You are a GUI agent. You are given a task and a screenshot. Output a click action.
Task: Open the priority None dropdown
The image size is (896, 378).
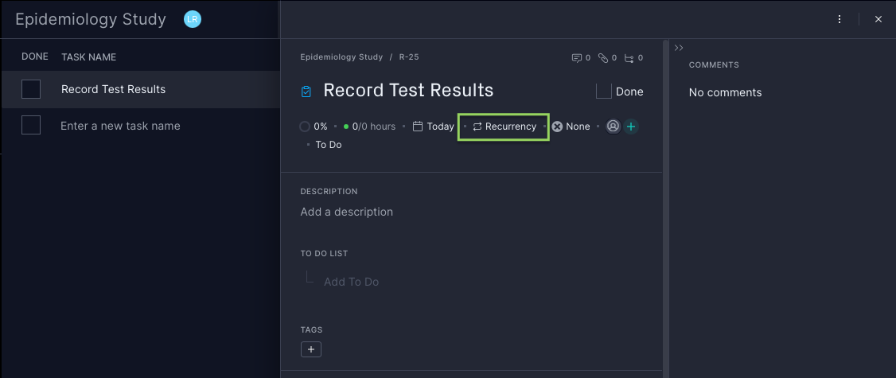coord(571,127)
